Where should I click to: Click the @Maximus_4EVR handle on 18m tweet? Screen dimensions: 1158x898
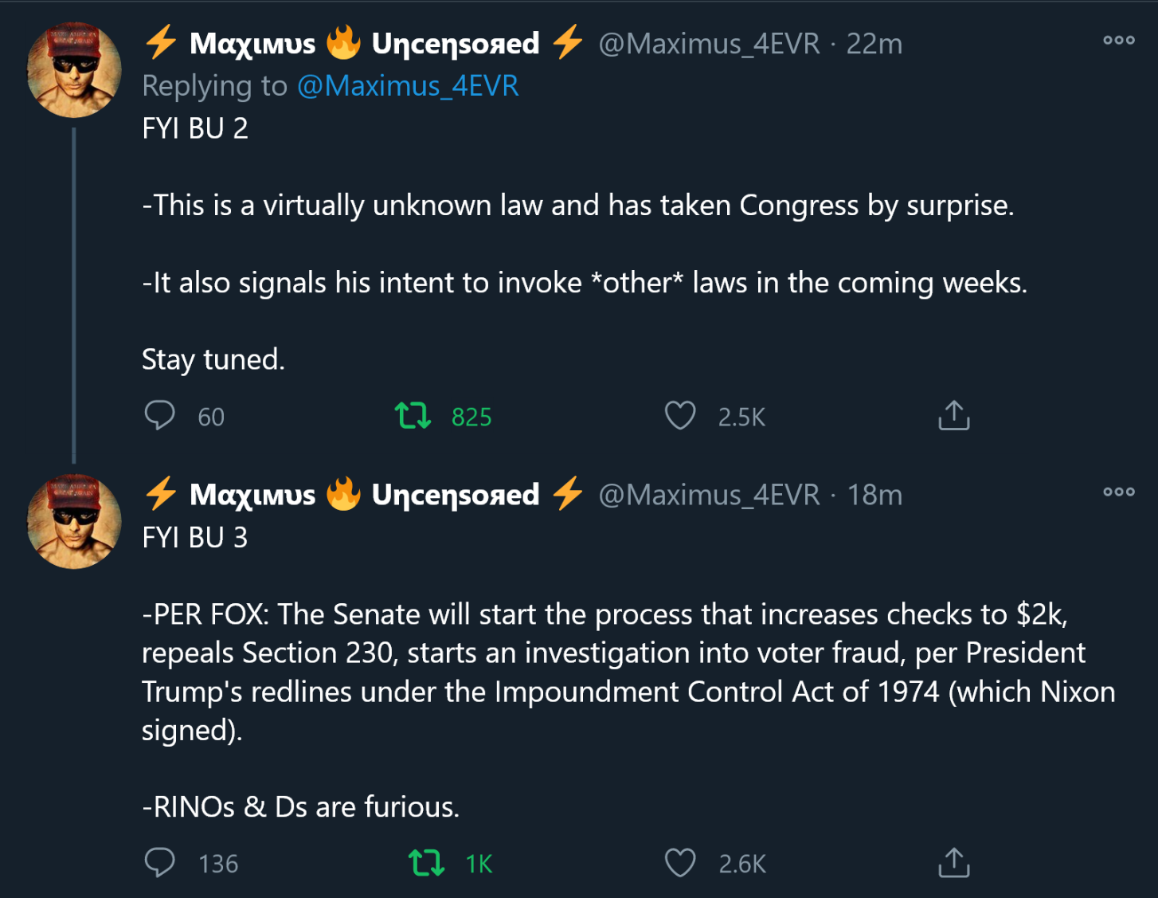[x=709, y=495]
